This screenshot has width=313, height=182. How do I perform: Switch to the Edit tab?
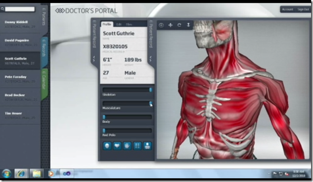pyautogui.click(x=119, y=24)
